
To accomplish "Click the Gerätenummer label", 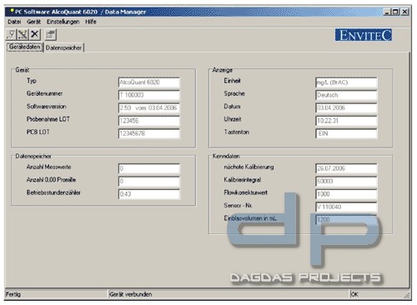I will point(44,93).
